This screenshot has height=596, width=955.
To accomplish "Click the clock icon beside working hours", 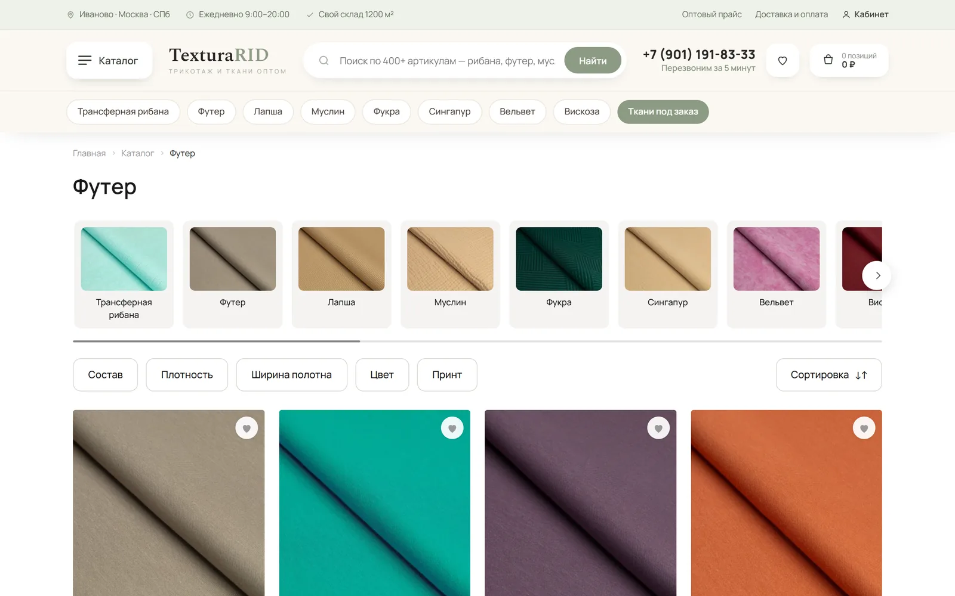I will click(x=190, y=14).
